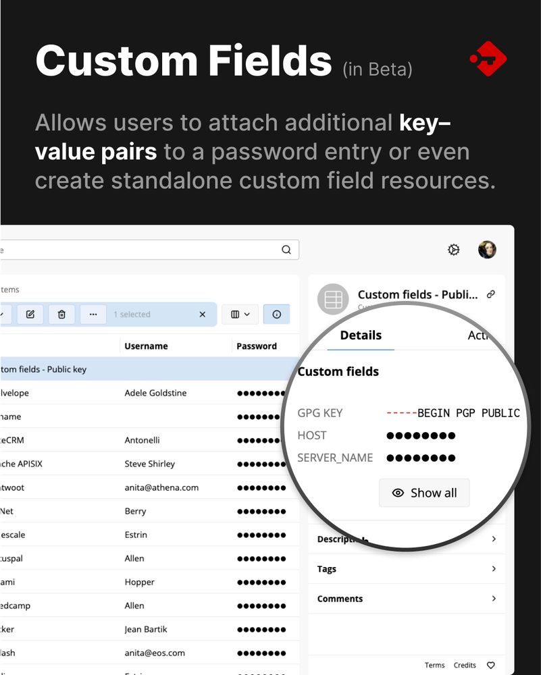
Task: Sort by the Username column header
Action: (146, 346)
